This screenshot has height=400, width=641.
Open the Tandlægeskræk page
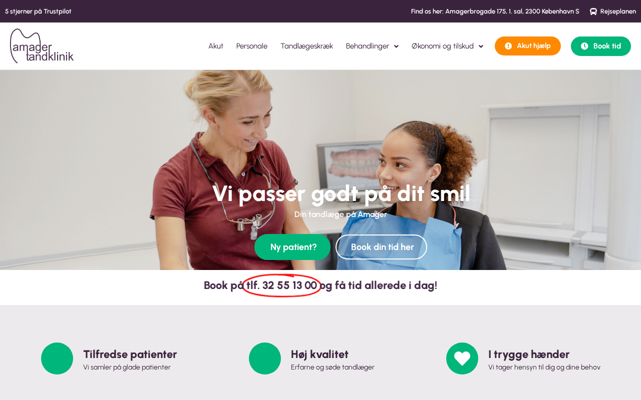(306, 46)
